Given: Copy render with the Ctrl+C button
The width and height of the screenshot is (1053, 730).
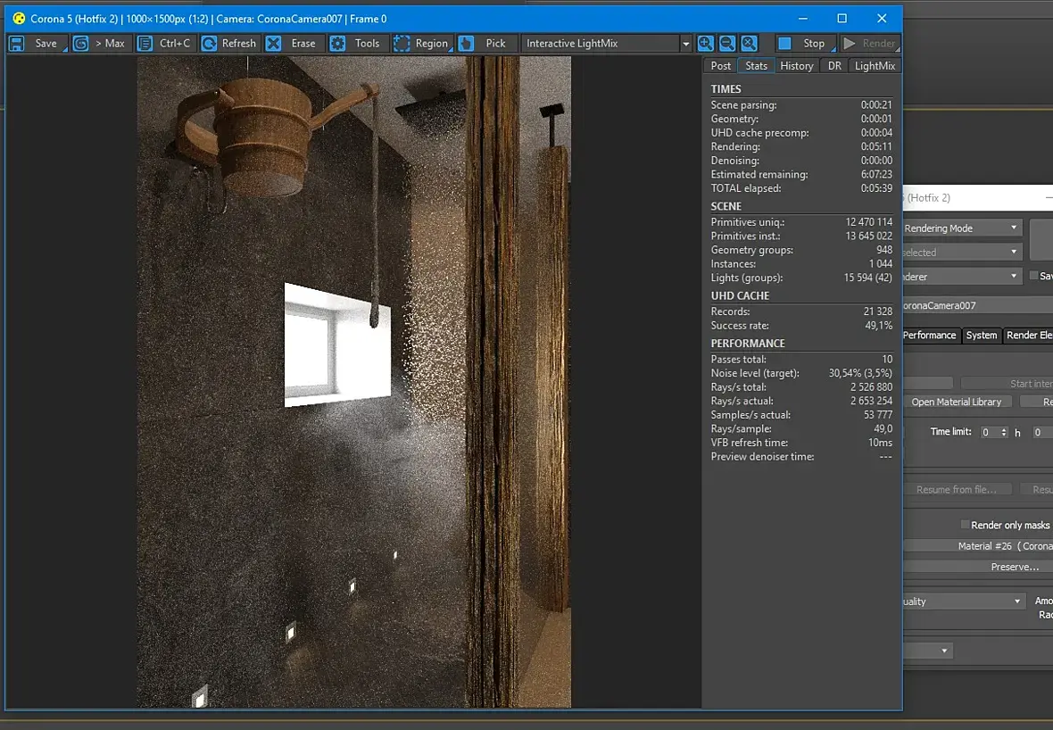Looking at the screenshot, I should tap(165, 43).
